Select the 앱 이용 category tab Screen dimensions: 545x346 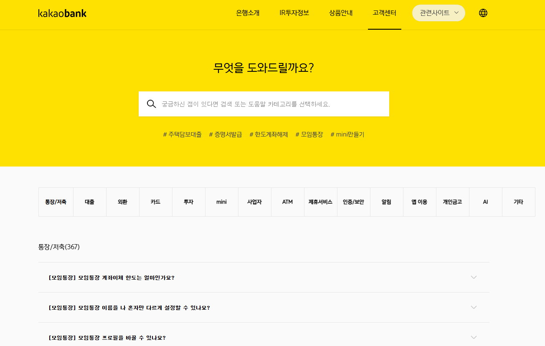click(420, 202)
